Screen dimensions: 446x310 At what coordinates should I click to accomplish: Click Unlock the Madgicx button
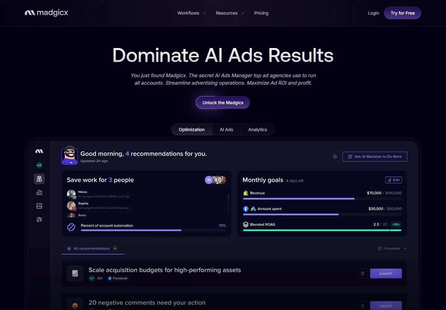pos(223,103)
